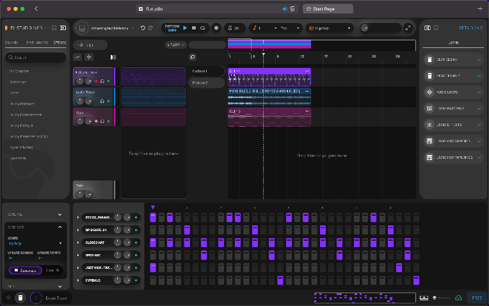The width and height of the screenshot is (489, 306).
Task: Click the stop button in transport
Action: pyautogui.click(x=194, y=28)
